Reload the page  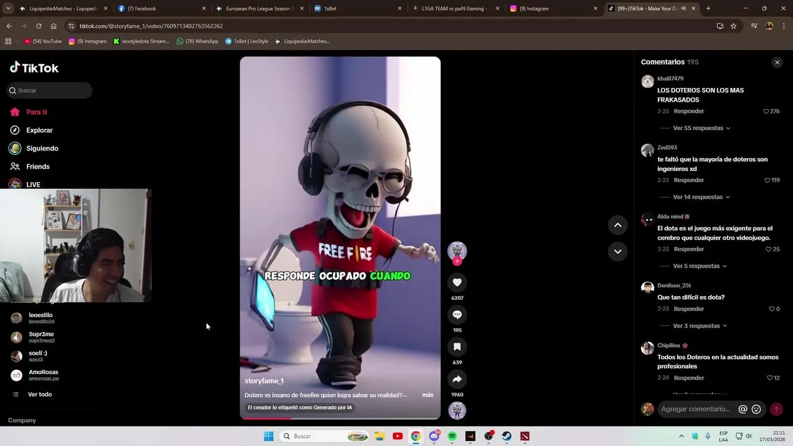coord(38,26)
